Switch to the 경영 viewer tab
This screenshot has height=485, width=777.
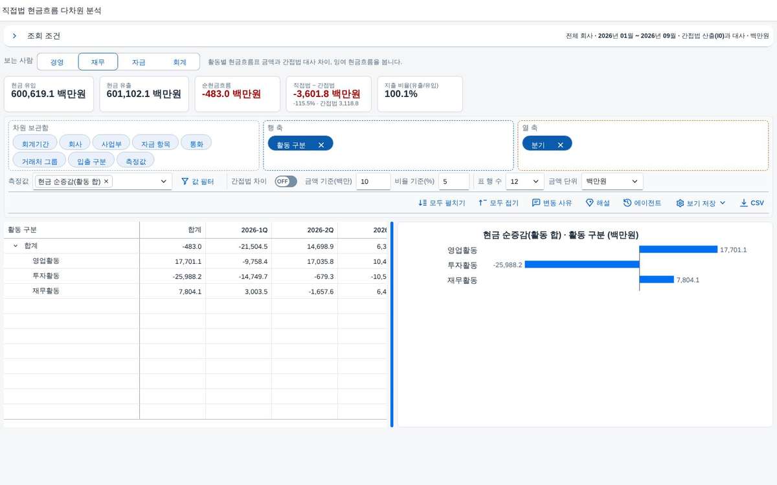57,62
